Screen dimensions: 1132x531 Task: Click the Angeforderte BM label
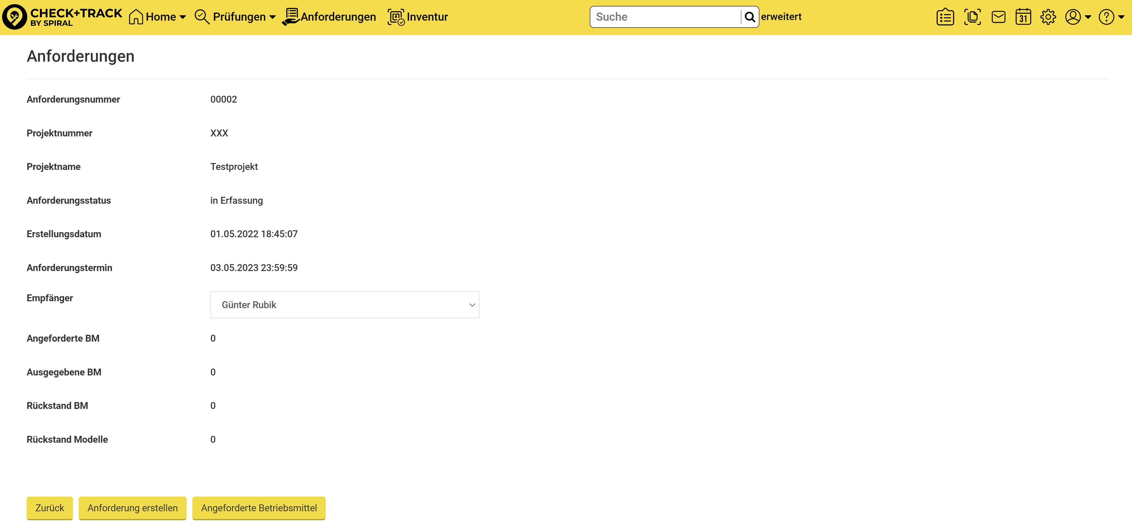click(x=63, y=338)
